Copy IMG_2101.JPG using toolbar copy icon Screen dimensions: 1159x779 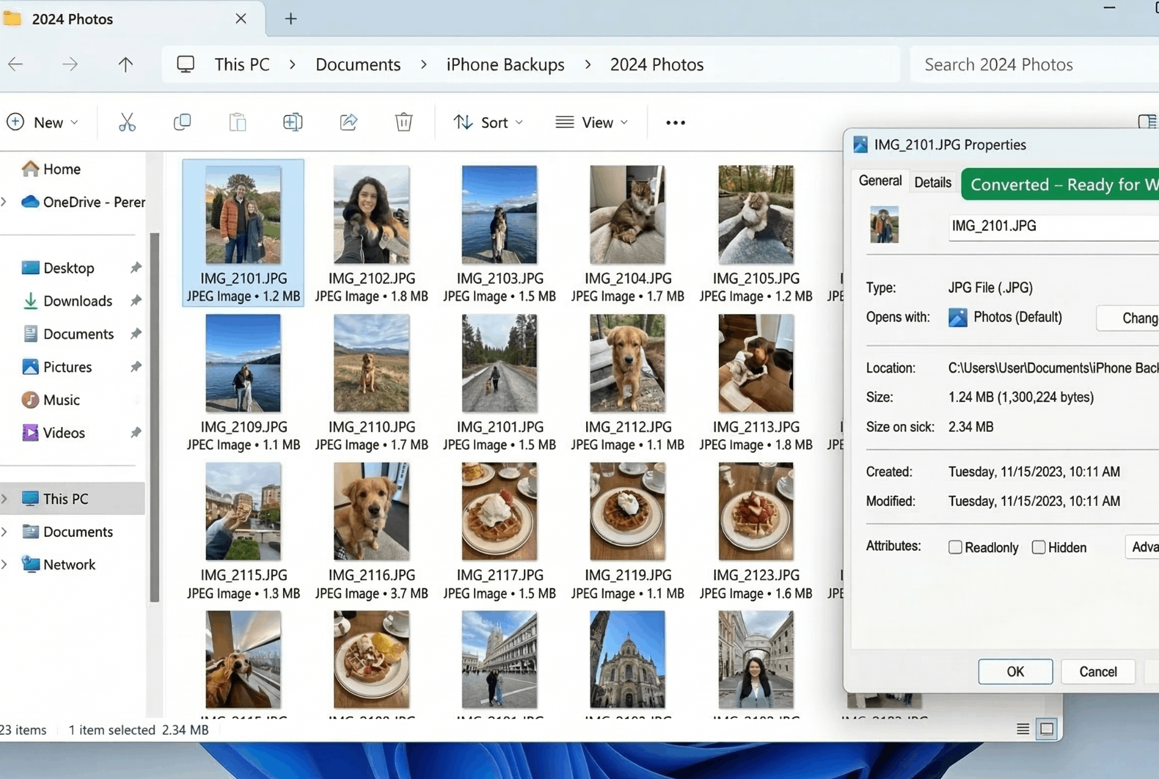182,122
